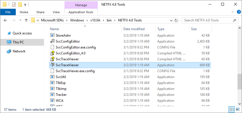Open subfolder list after Microsoft SDKs
Viewport: 242px width, 113px height.
[67, 20]
